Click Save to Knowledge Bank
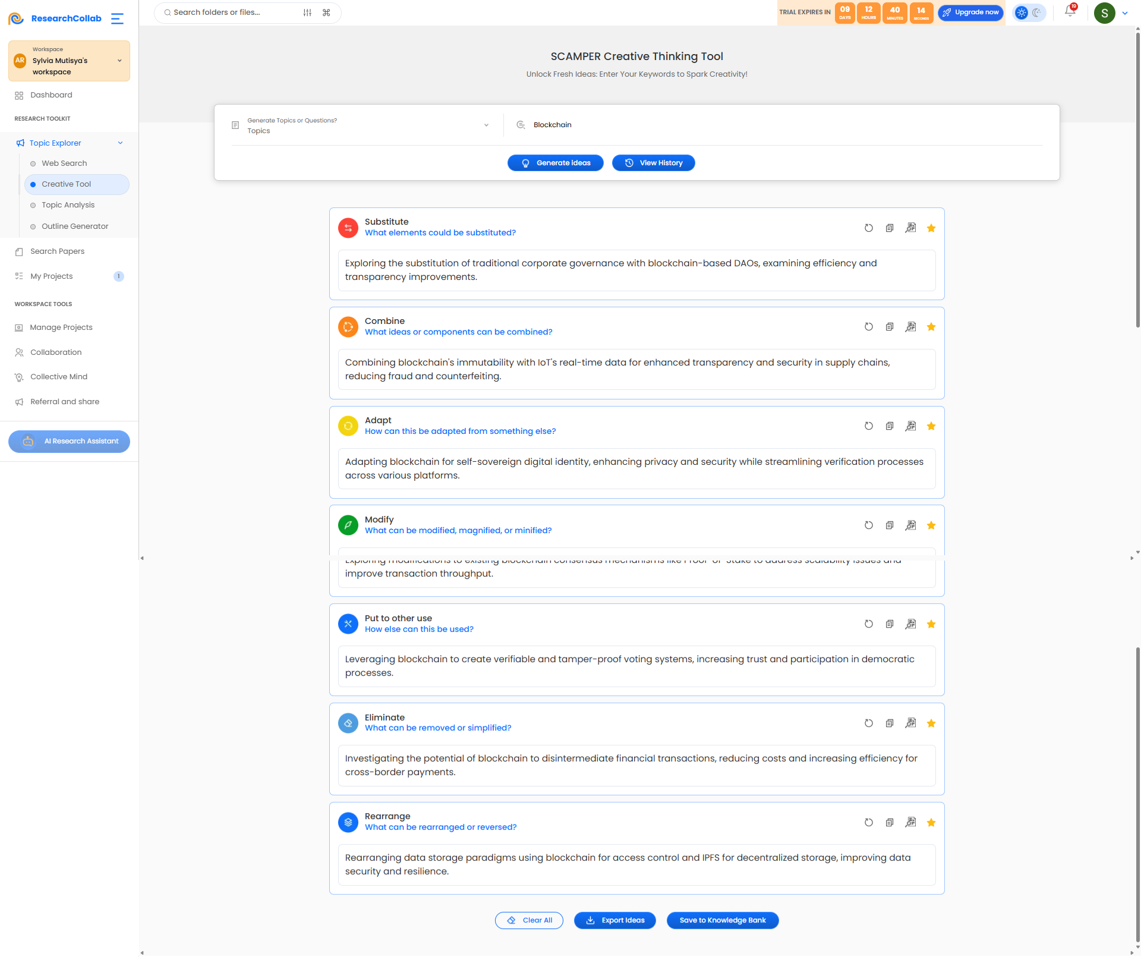Image resolution: width=1141 pixels, height=957 pixels. coord(723,920)
